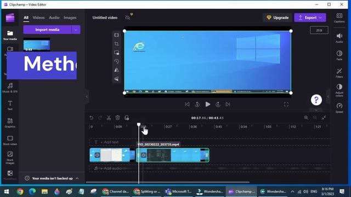Skip to the end of video
This screenshot has height=197, width=351.
[x=228, y=105]
